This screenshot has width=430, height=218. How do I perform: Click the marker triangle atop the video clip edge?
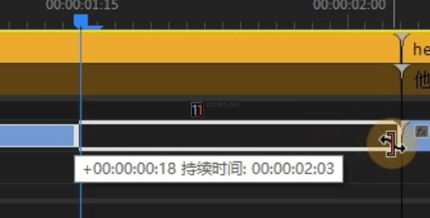point(403,126)
